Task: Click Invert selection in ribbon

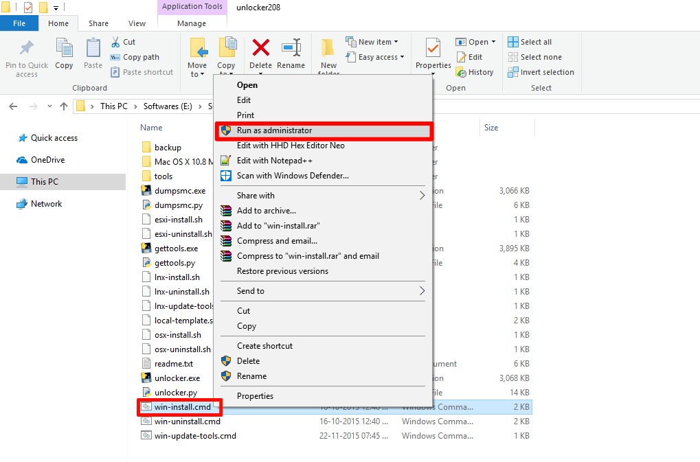Action: (x=541, y=72)
